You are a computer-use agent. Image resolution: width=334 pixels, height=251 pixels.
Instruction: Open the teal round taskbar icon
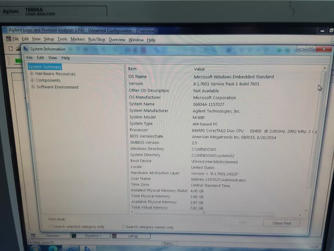tap(53, 249)
